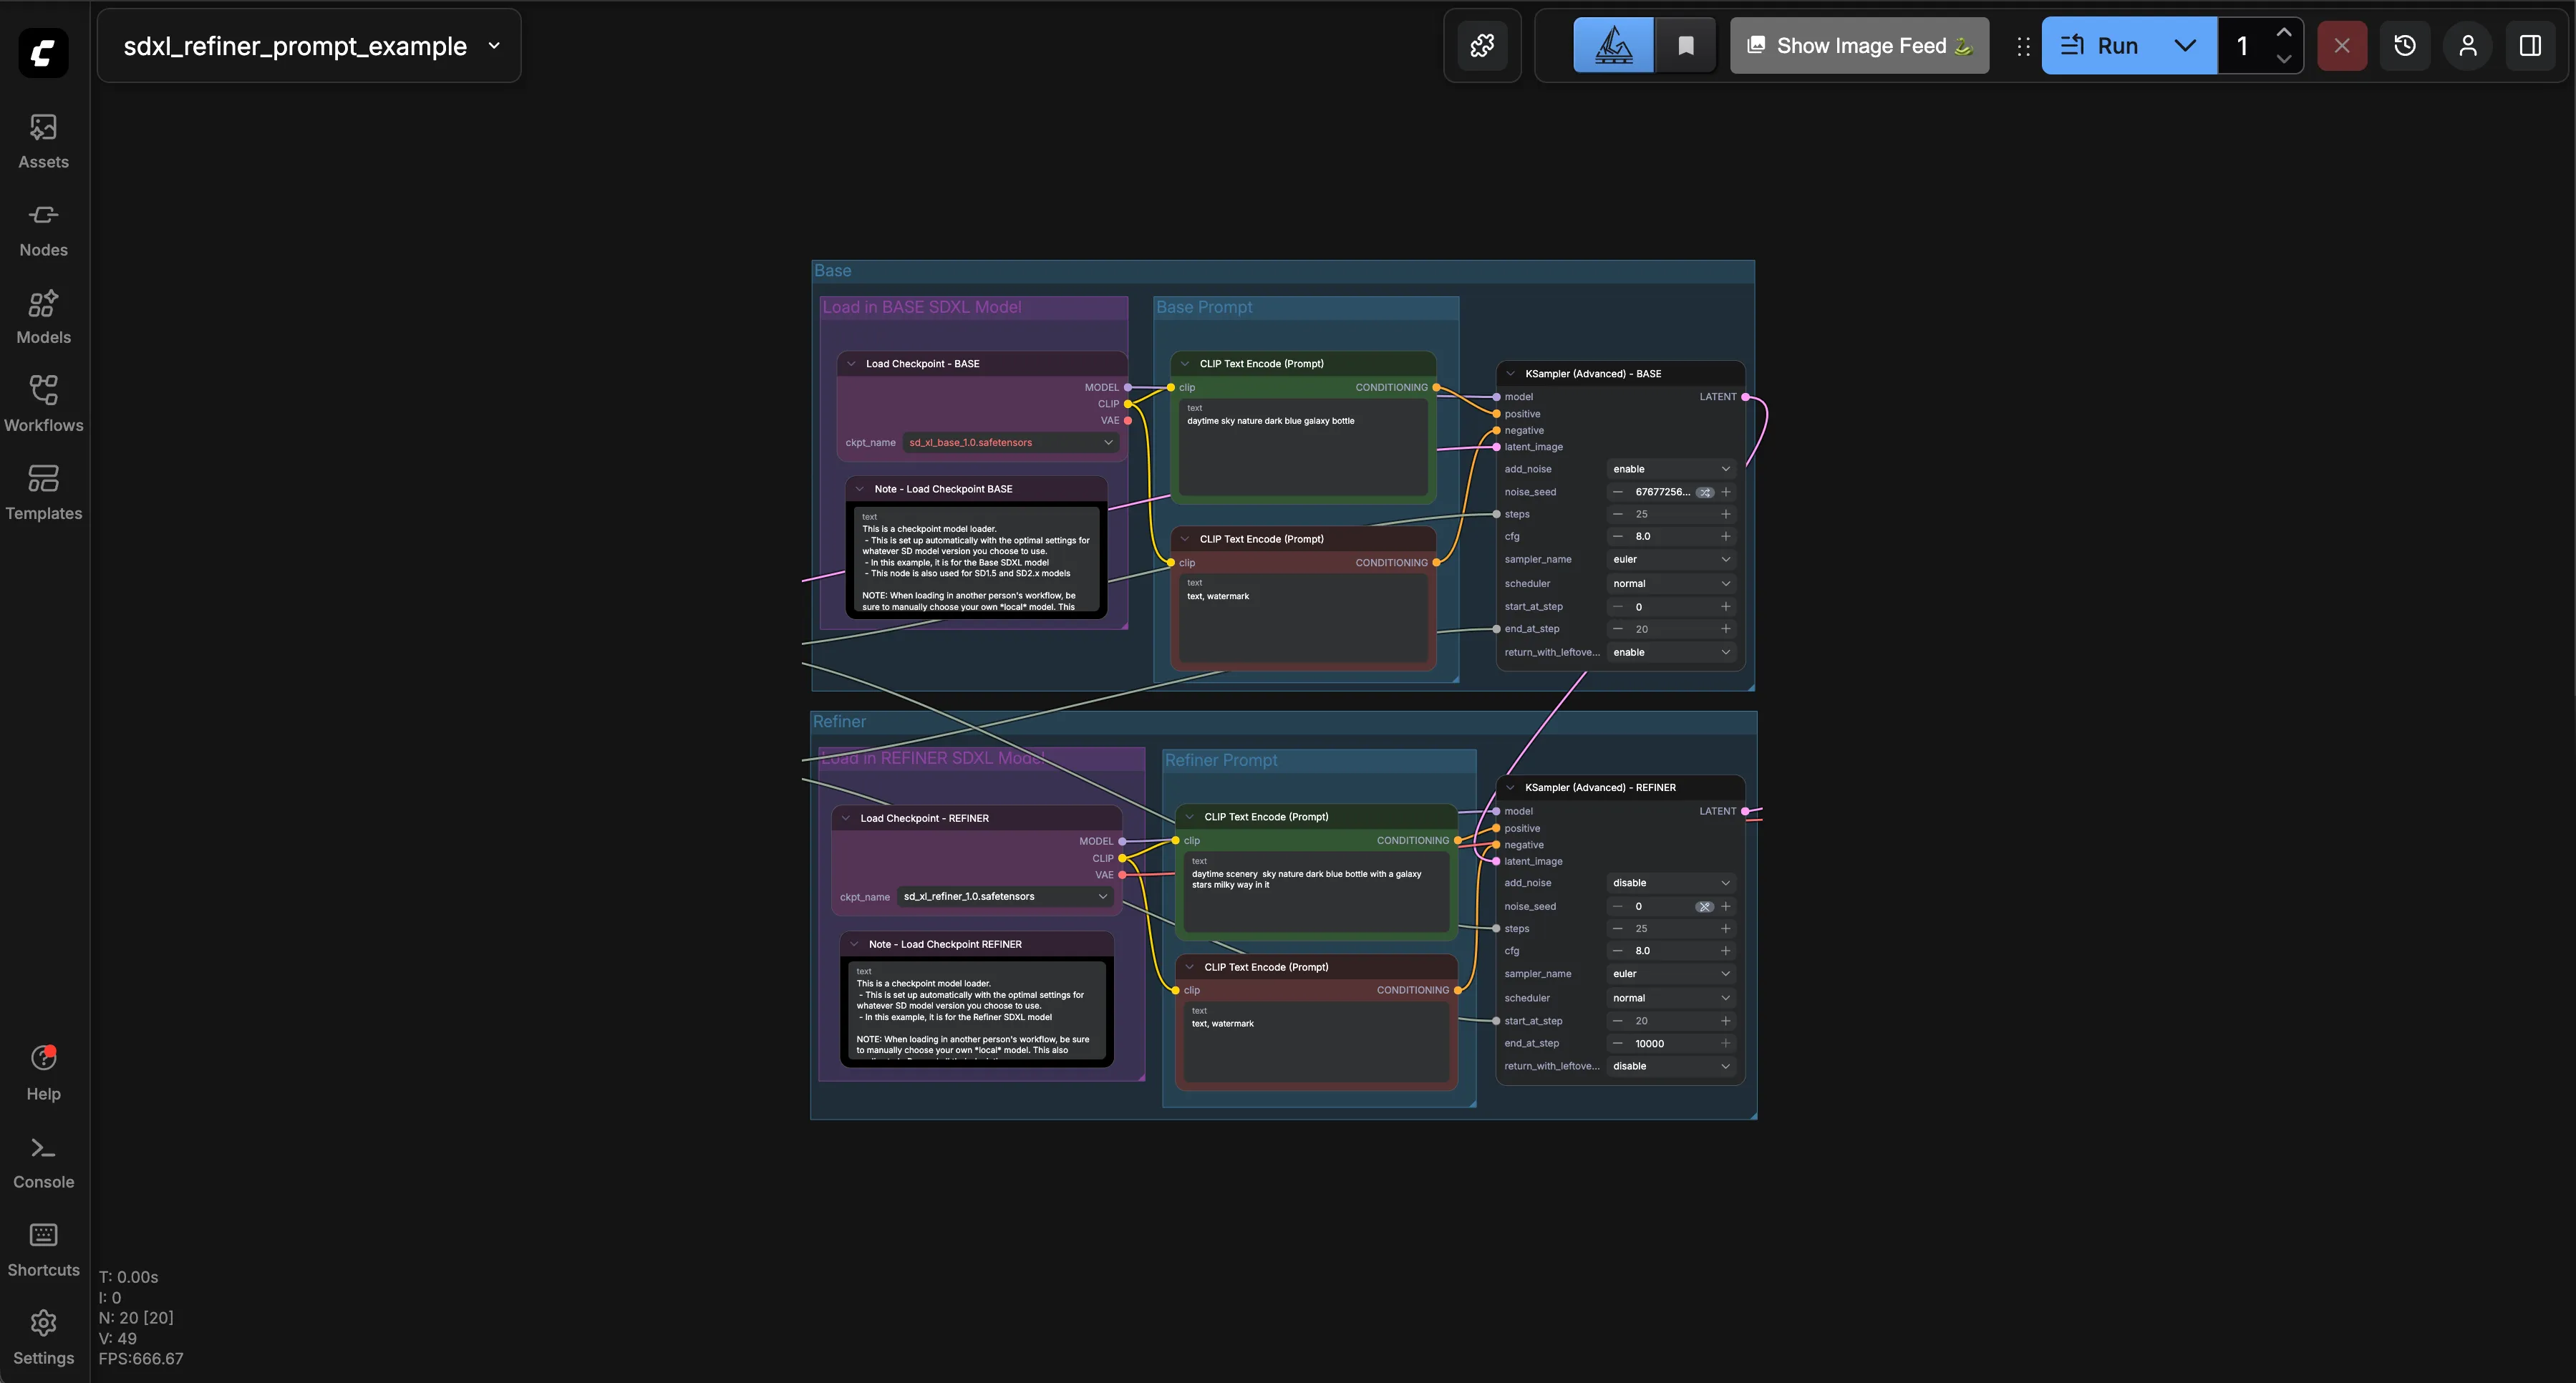
Task: Increase the BASE sampler cfg value
Action: [x=1725, y=536]
